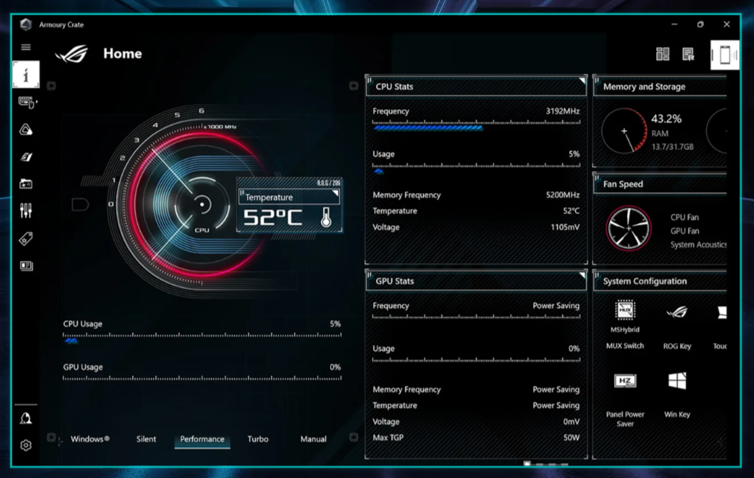Open GameVisual from the sidebar
Image resolution: width=754 pixels, height=478 pixels.
26,156
